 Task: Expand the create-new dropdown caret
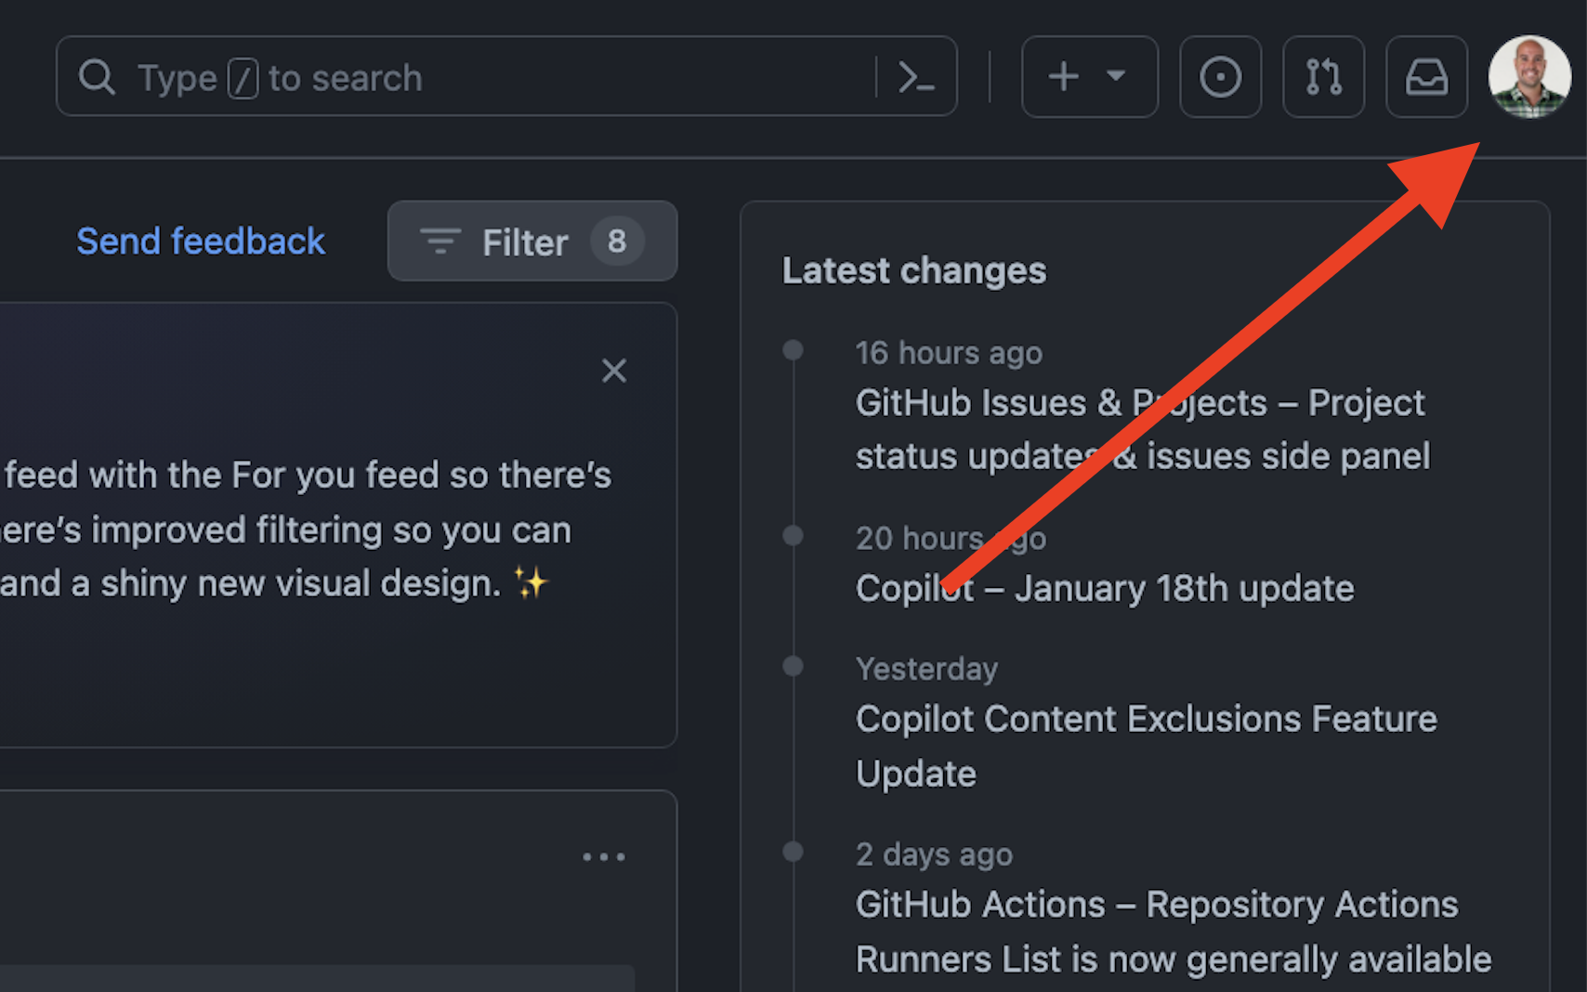click(x=1115, y=77)
